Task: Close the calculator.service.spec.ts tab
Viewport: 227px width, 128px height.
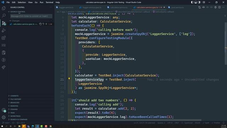Action: coord(164,7)
